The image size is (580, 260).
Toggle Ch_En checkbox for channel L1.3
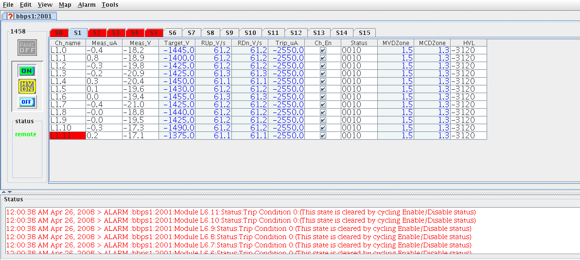coord(323,74)
